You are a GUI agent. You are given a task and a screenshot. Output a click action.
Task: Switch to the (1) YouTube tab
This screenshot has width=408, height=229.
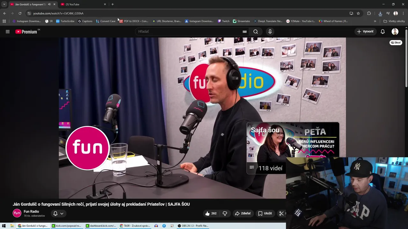83,4
